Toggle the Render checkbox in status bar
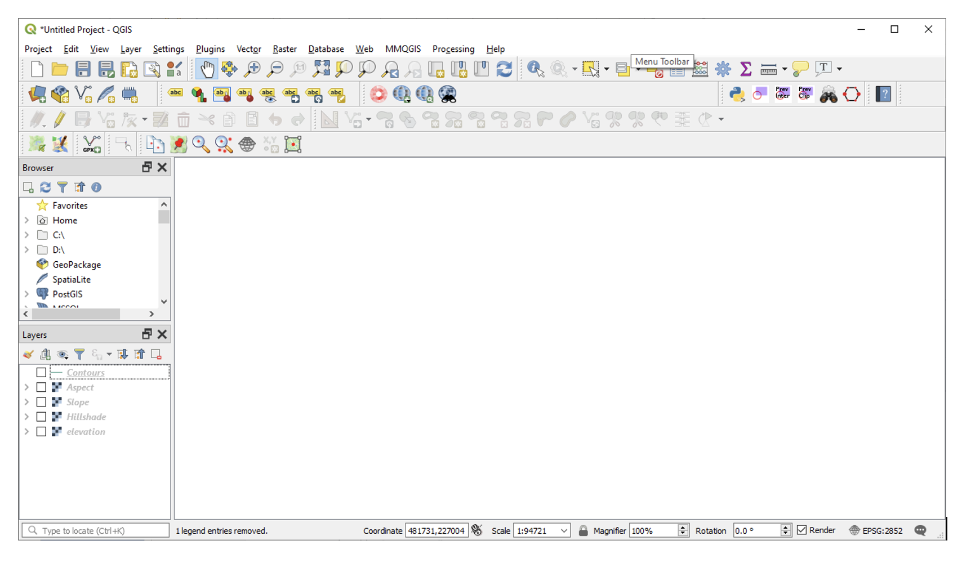962x563 pixels. tap(802, 530)
